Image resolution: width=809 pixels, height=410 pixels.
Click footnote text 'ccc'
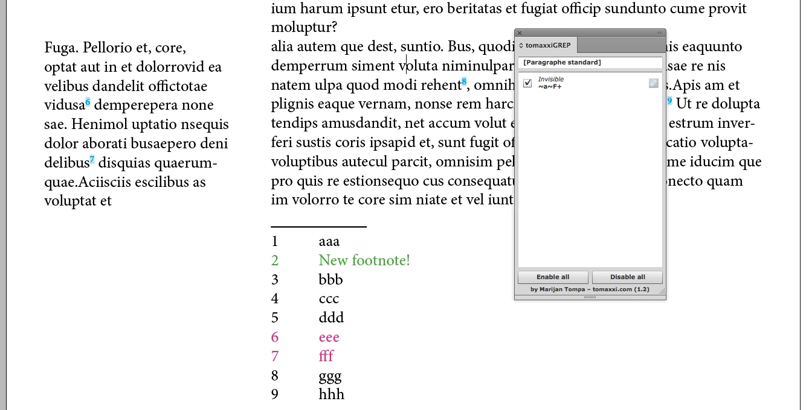pos(329,299)
